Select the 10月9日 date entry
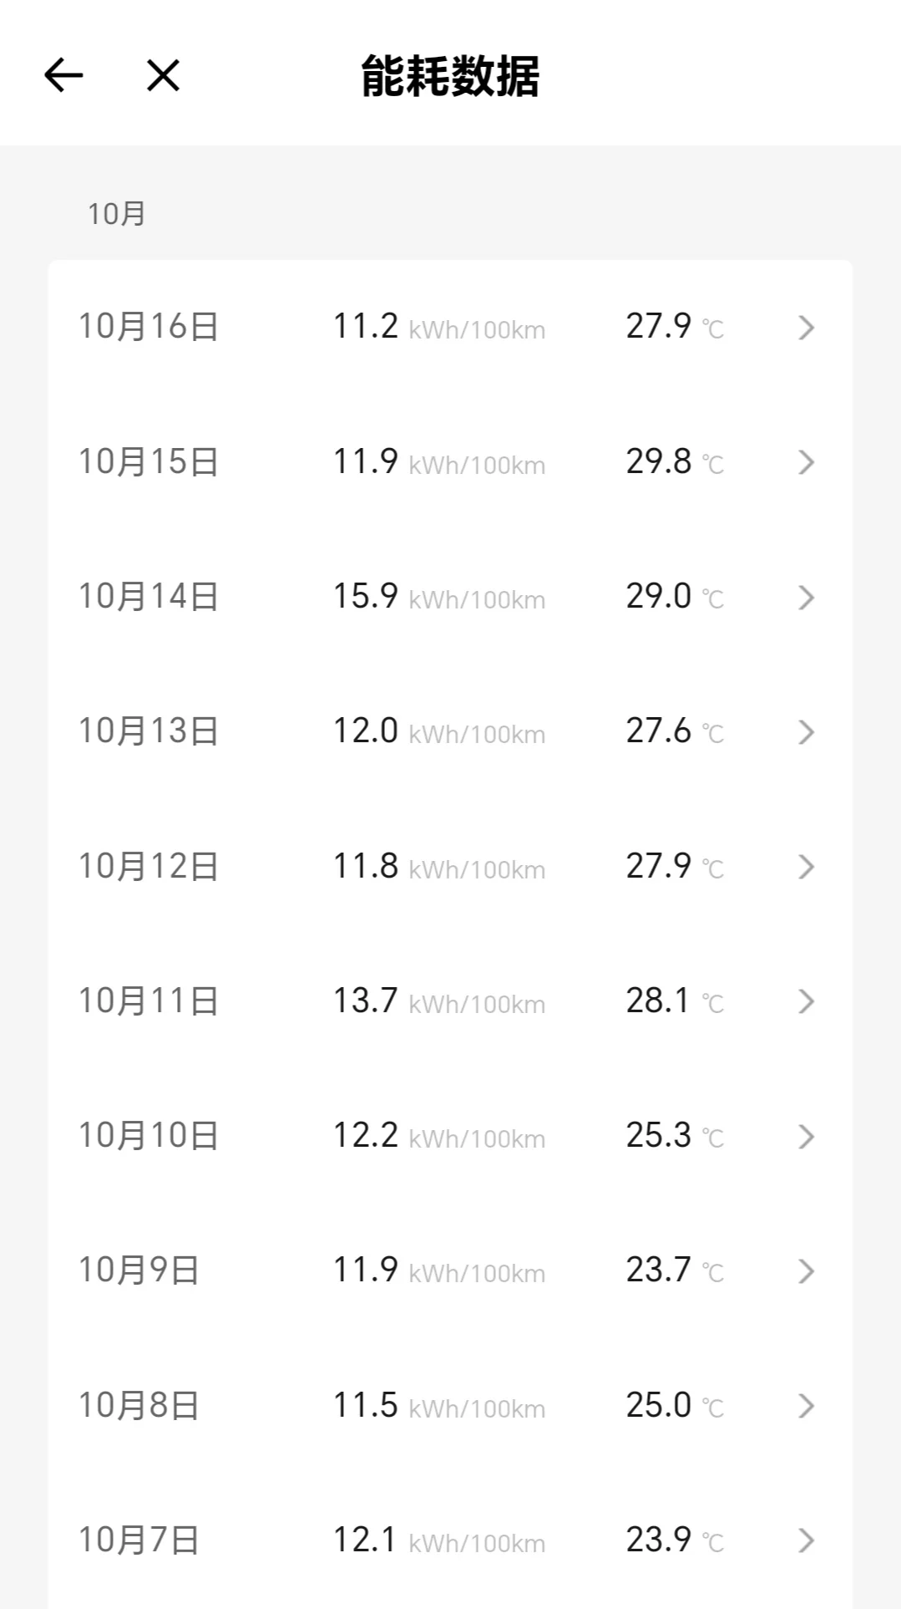The image size is (901, 1609). coord(139,1270)
